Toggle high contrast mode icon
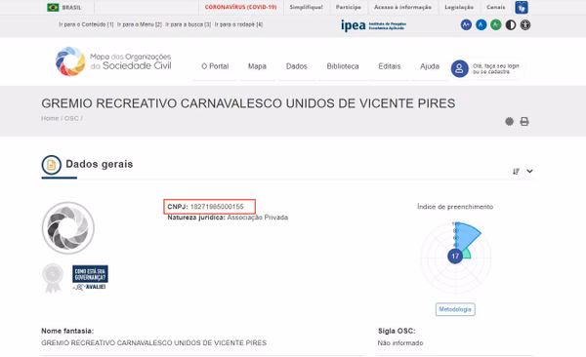The image size is (586, 357). (511, 25)
